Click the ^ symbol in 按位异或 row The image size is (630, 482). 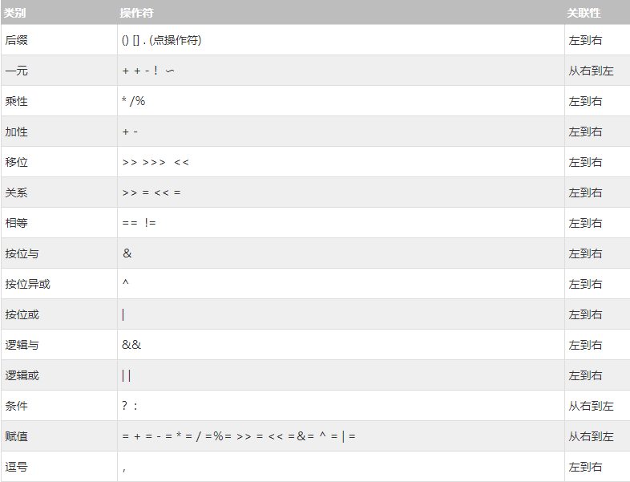pyautogui.click(x=126, y=282)
